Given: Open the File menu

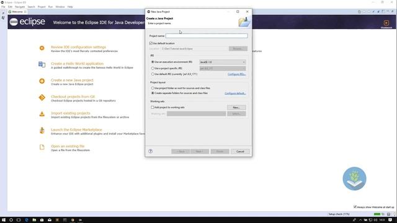Looking at the screenshot, I should [3, 7].
